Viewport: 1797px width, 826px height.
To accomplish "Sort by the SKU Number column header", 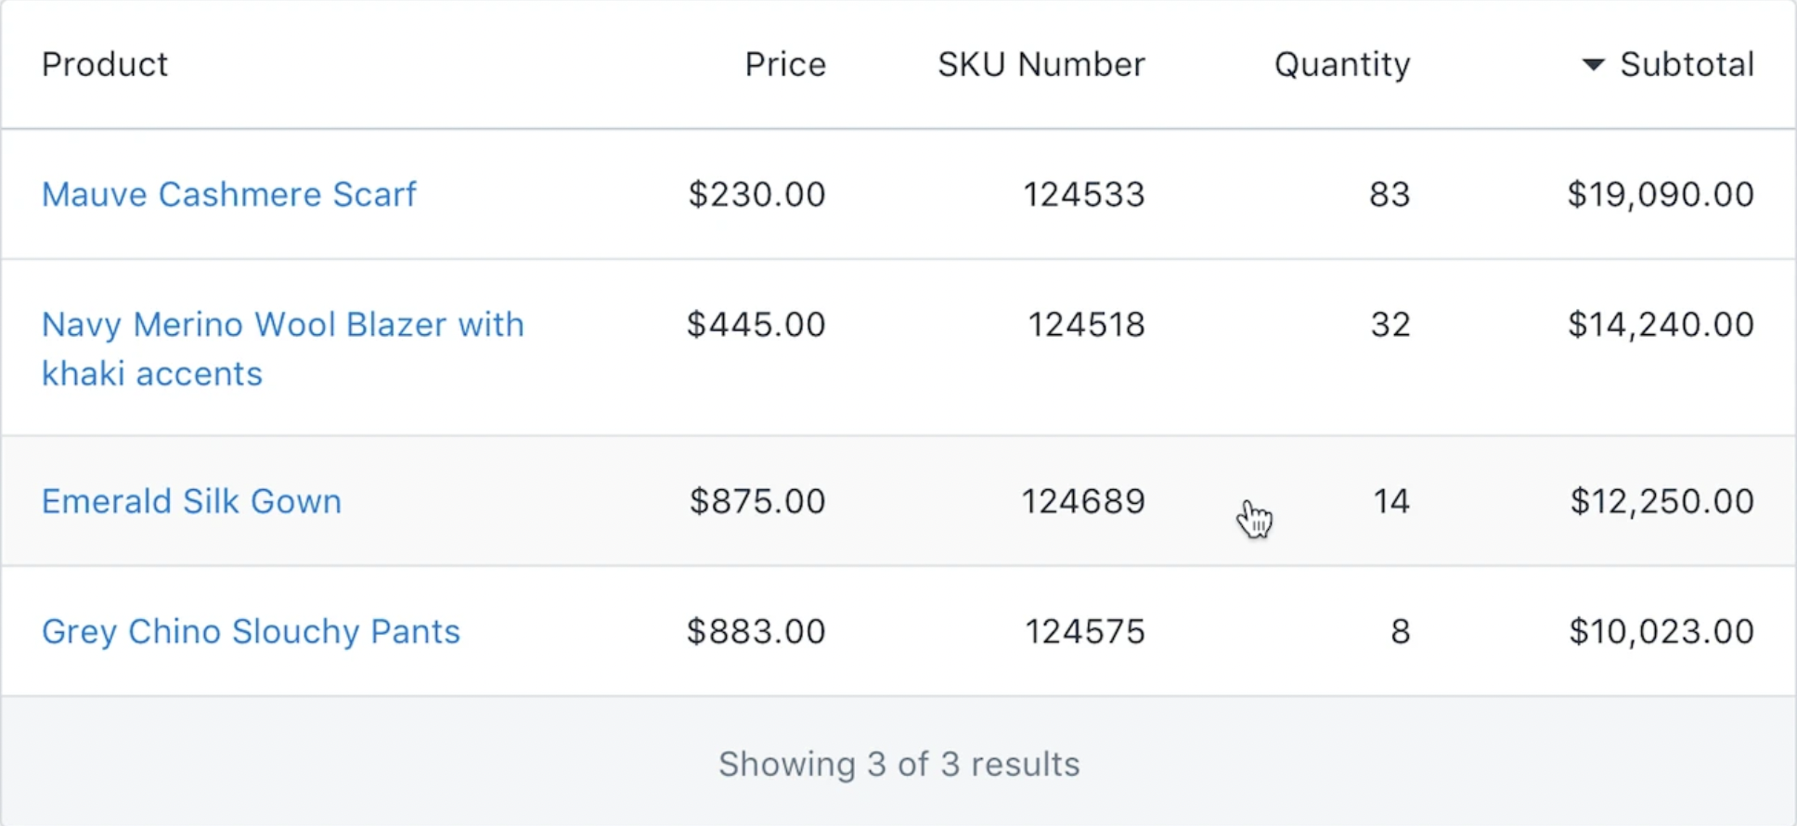I will [x=1041, y=65].
